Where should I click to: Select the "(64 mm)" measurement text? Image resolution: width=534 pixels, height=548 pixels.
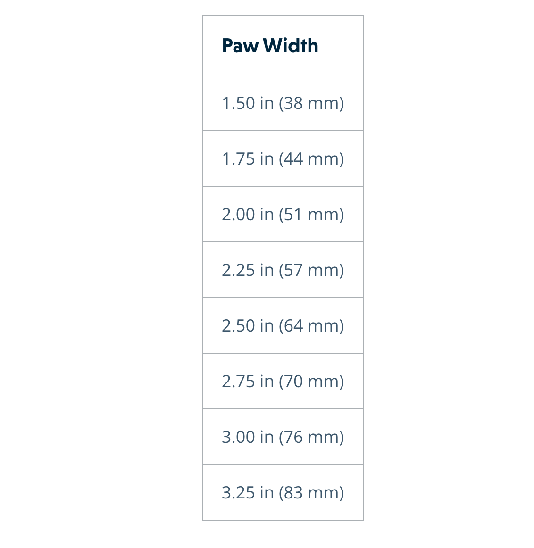pyautogui.click(x=311, y=326)
